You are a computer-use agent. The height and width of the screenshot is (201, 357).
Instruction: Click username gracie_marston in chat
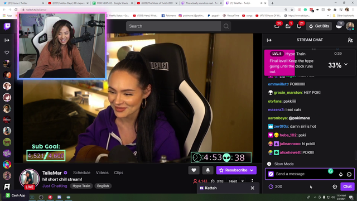pyautogui.click(x=288, y=93)
